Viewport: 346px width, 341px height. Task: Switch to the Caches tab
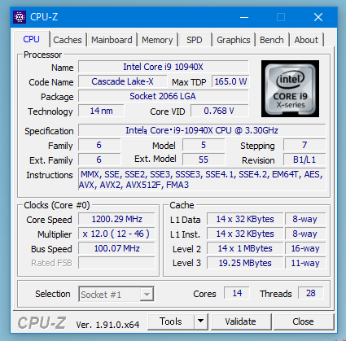coord(68,40)
